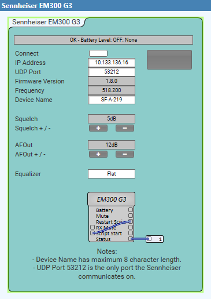The image size is (211, 299).
Task: Edit the Device Name field SF-A-219
Action: point(112,100)
